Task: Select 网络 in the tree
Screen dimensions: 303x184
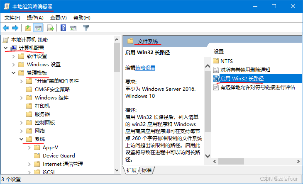Action: click(39, 131)
